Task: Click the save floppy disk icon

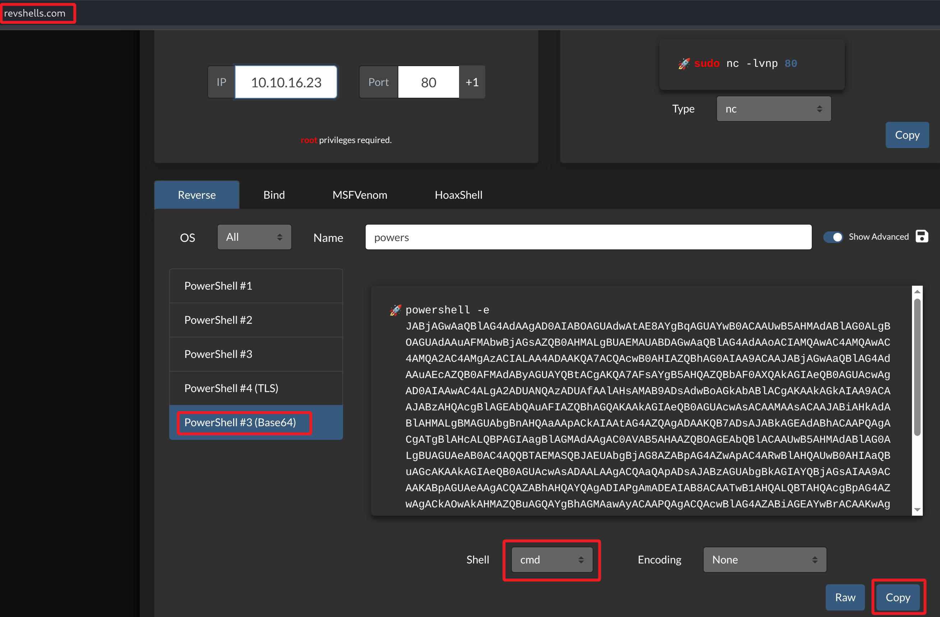Action: point(921,236)
